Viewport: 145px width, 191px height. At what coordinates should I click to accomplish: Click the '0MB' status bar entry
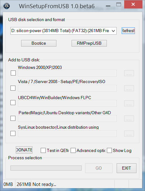(8, 184)
